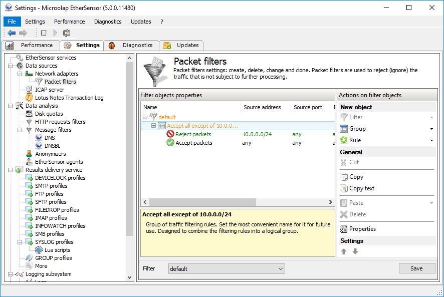The height and width of the screenshot is (297, 444).
Task: Collapse the Network adapters node
Action: point(20,74)
